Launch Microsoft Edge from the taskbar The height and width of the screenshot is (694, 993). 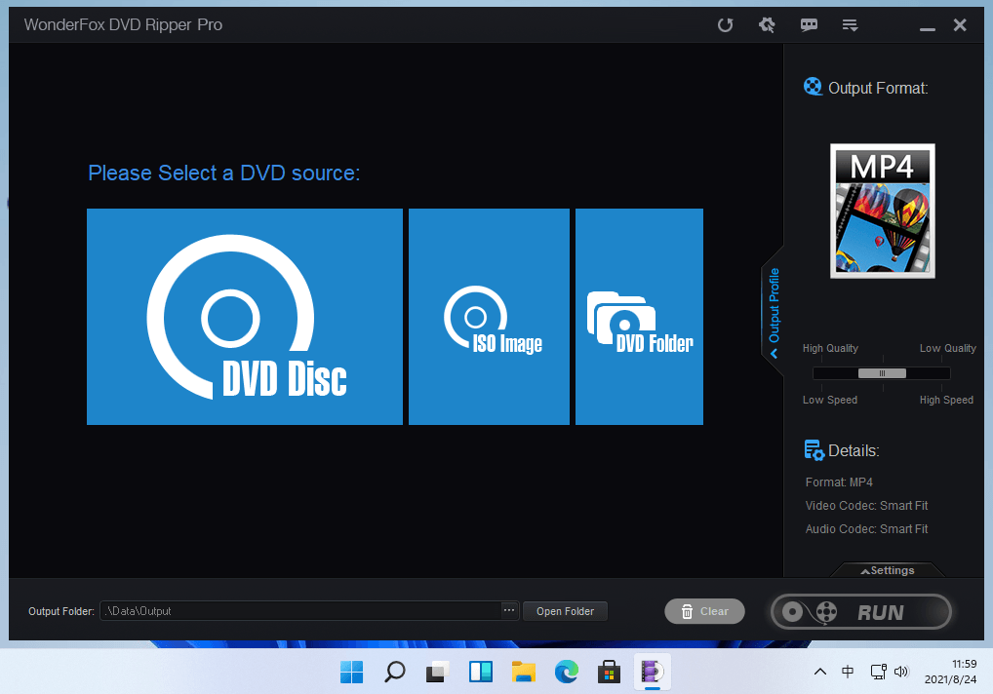click(567, 672)
